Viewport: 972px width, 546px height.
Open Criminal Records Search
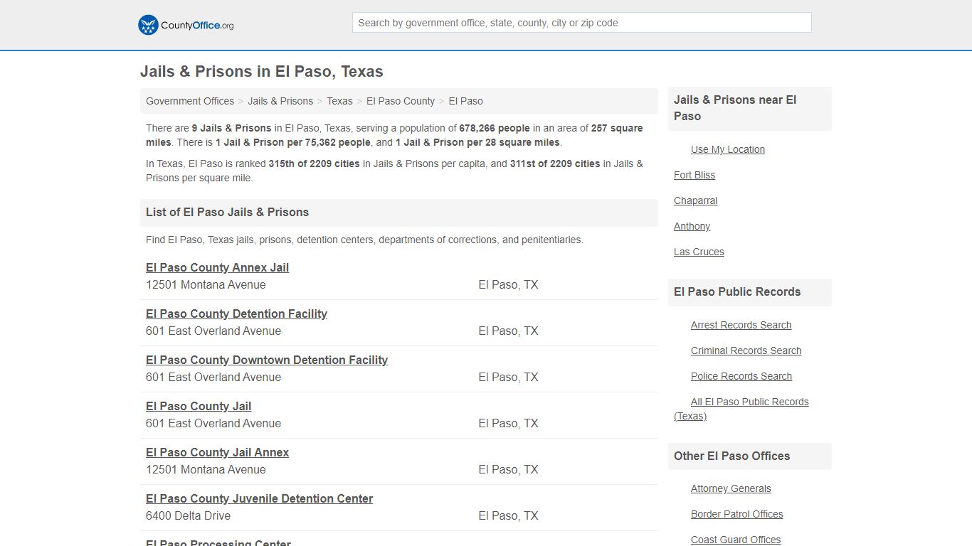pyautogui.click(x=746, y=350)
